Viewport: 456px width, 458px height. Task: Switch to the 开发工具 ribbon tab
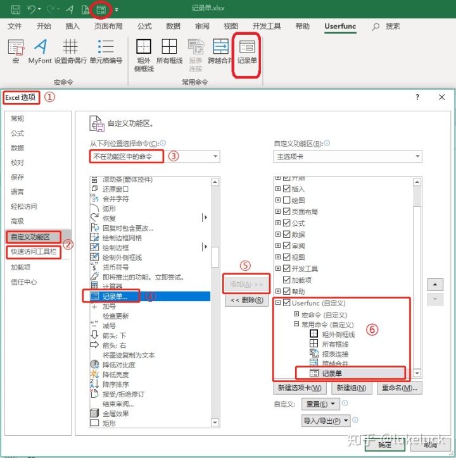(267, 27)
